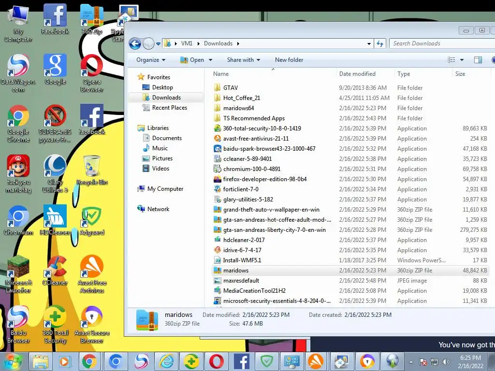495x371 pixels.
Task: Open SUPERAntiSpyware desktop shortcut
Action: click(x=55, y=124)
